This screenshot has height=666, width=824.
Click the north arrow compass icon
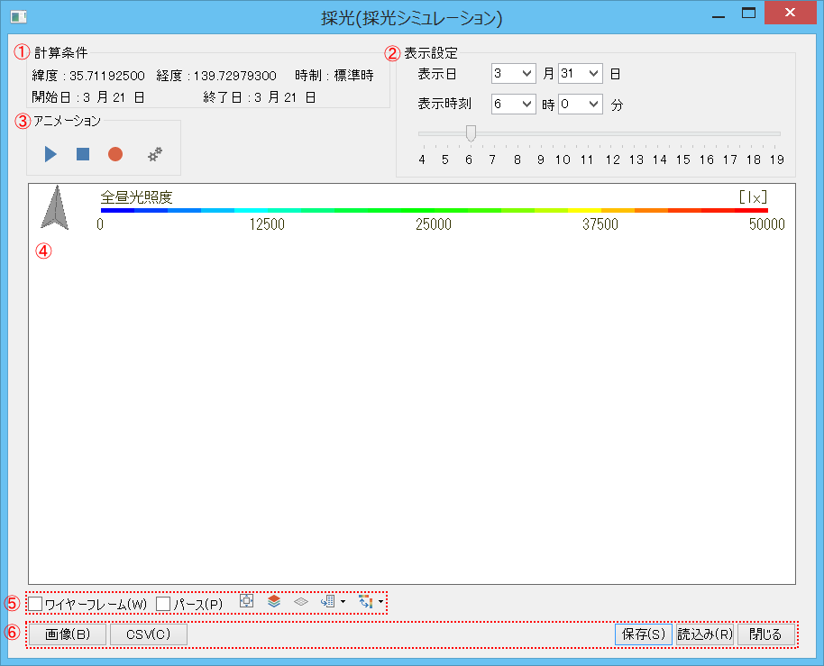[x=55, y=207]
